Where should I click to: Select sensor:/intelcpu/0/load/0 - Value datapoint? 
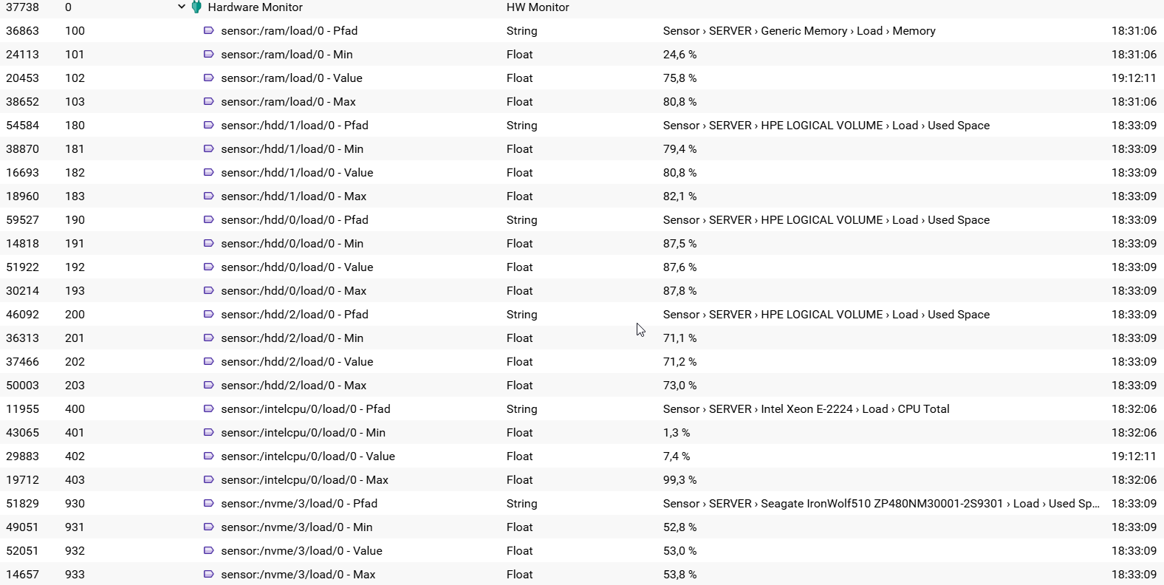point(307,456)
